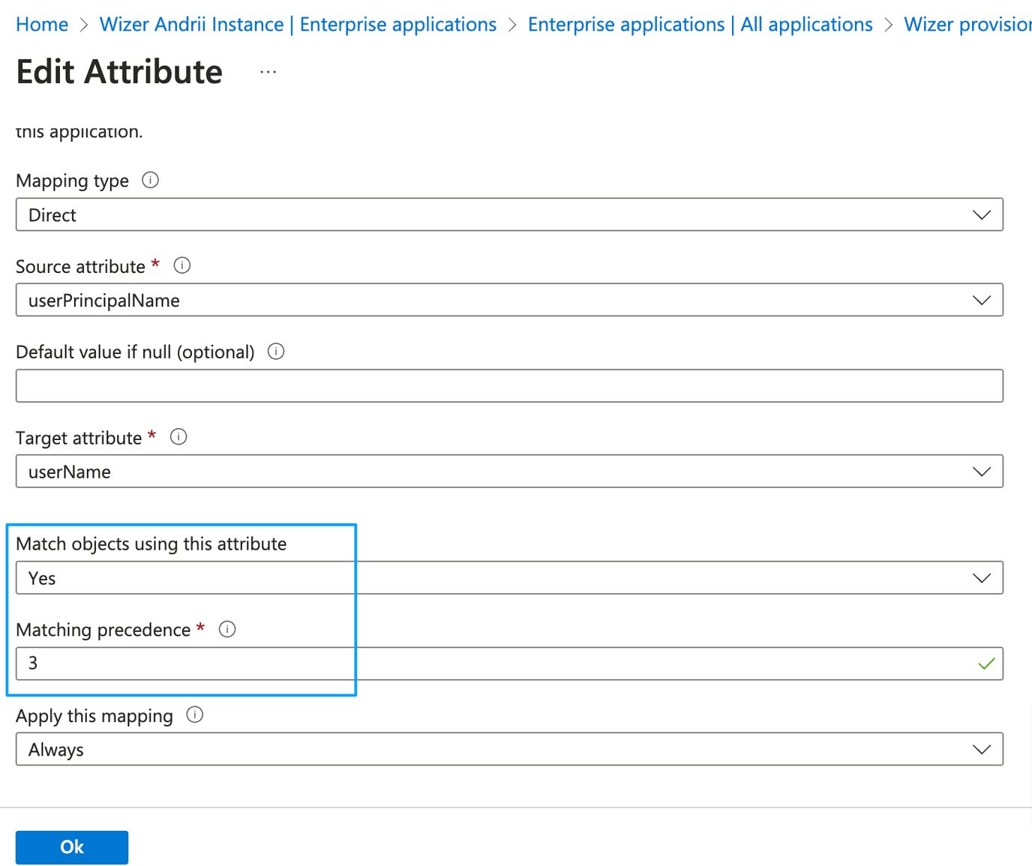1032x866 pixels.
Task: Click the info icon next to Target attribute
Action: 178,436
